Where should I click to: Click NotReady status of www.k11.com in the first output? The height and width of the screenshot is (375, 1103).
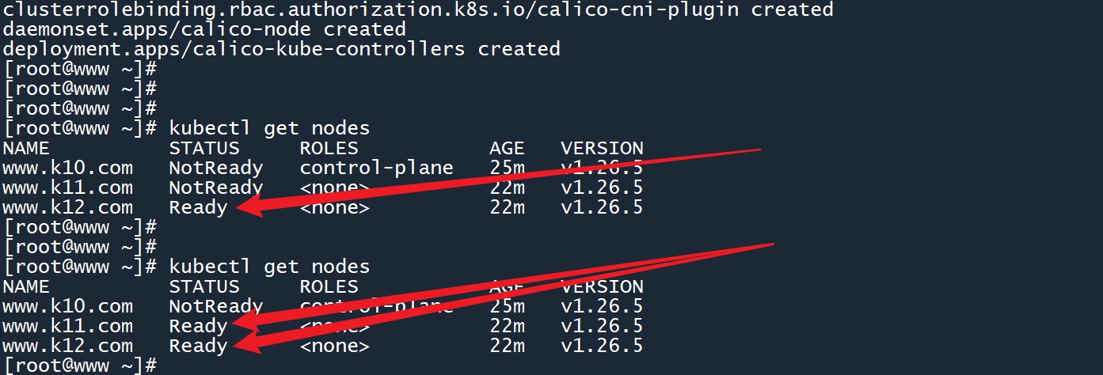click(215, 187)
